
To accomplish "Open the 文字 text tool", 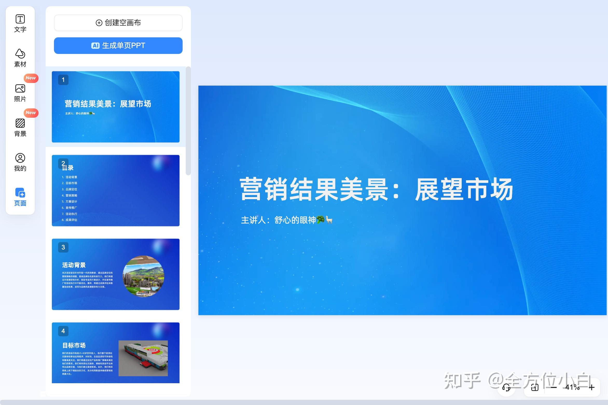I will pos(20,23).
